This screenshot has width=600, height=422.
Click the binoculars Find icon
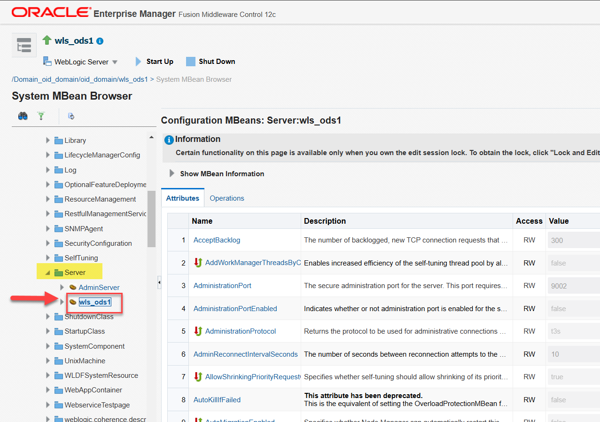pyautogui.click(x=23, y=116)
